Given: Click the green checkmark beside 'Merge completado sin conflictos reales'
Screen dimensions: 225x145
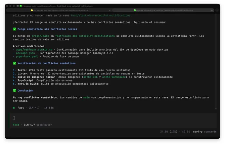Looking at the screenshot, I should 15,29.
